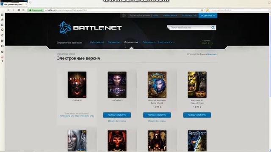Click the 14,99 € price under Warcraft III
Viewport: 271px width, 152px height.
pos(197,107)
